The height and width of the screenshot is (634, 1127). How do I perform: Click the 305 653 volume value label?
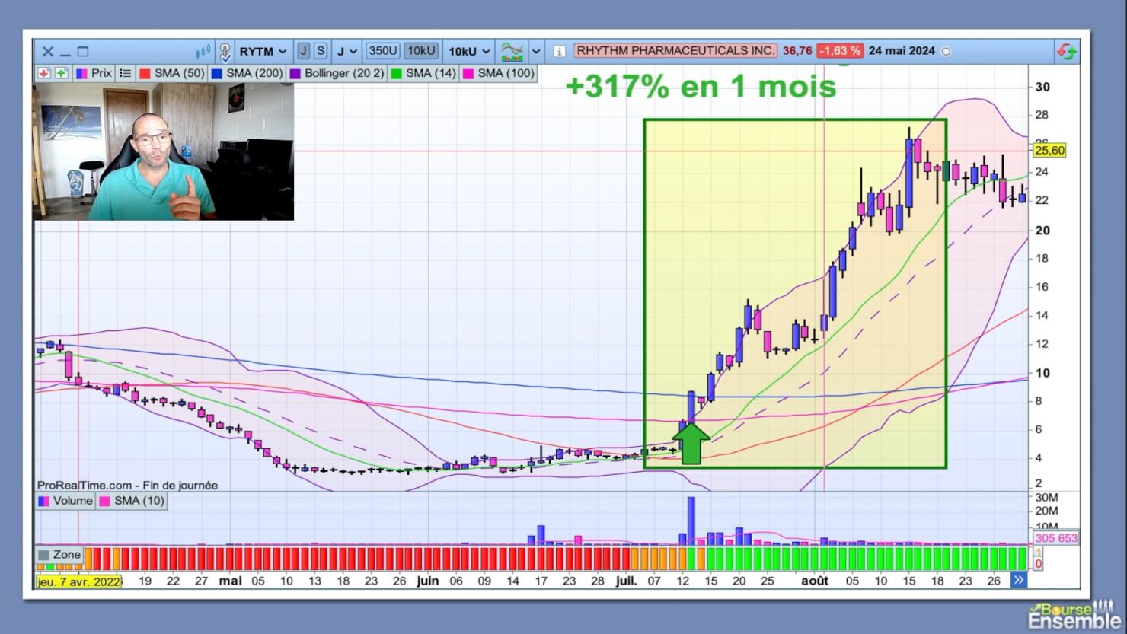(1055, 538)
